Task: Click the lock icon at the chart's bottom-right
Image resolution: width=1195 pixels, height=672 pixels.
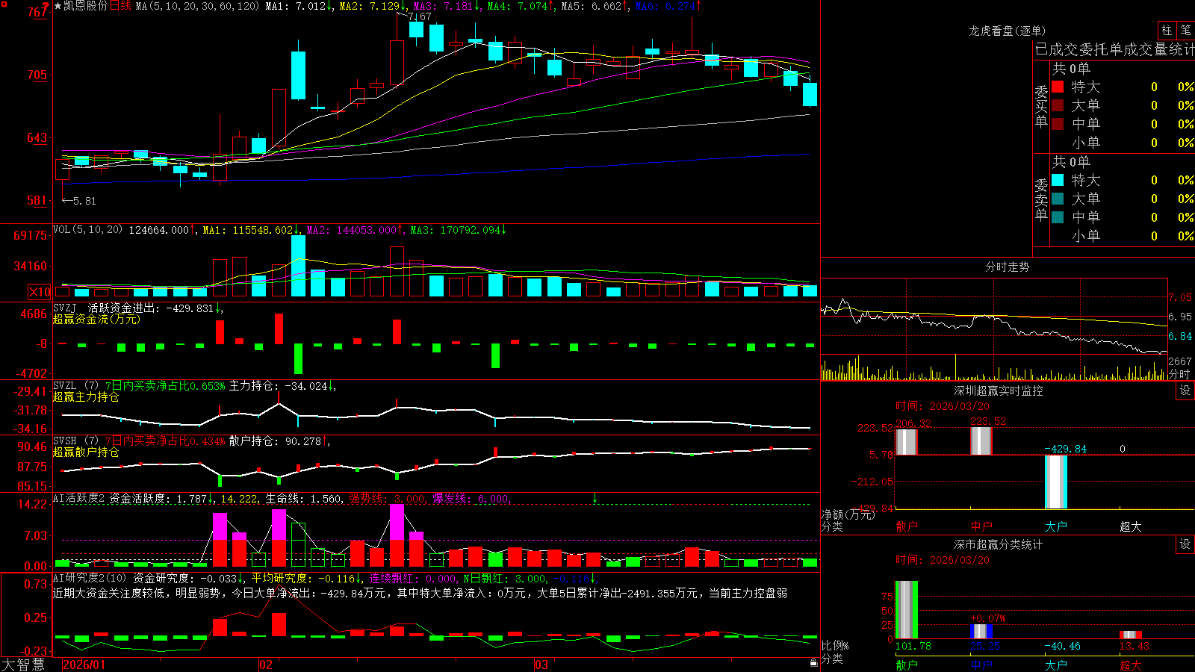Action: (x=813, y=662)
